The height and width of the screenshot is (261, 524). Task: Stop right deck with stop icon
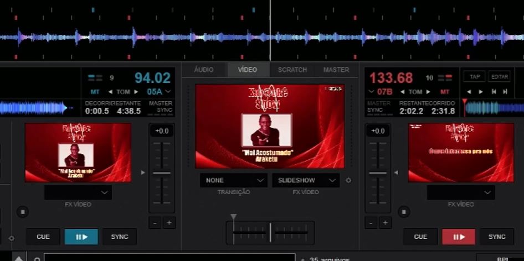click(x=404, y=212)
